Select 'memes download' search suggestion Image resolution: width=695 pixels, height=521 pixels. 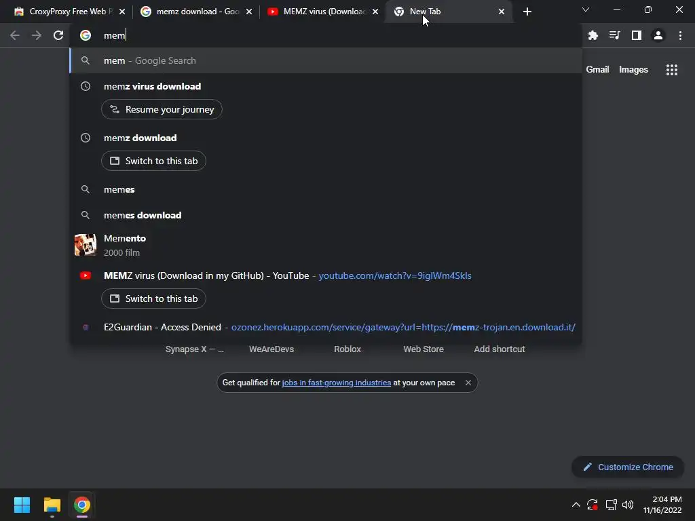pos(326,215)
